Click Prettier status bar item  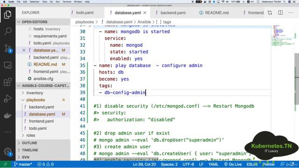point(269,164)
